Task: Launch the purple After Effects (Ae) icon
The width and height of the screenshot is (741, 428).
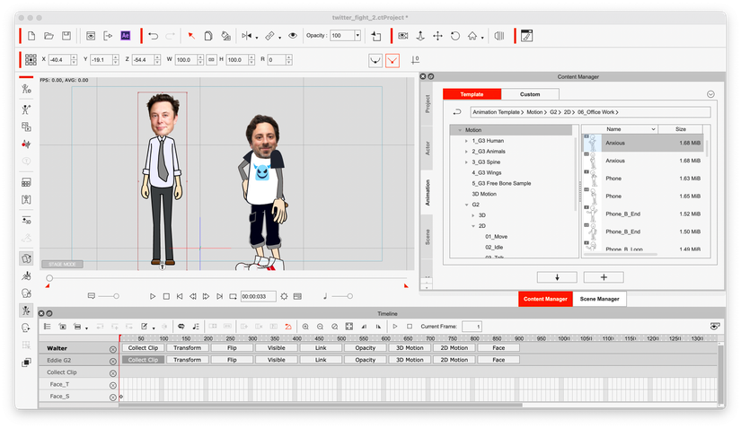Action: pyautogui.click(x=125, y=36)
